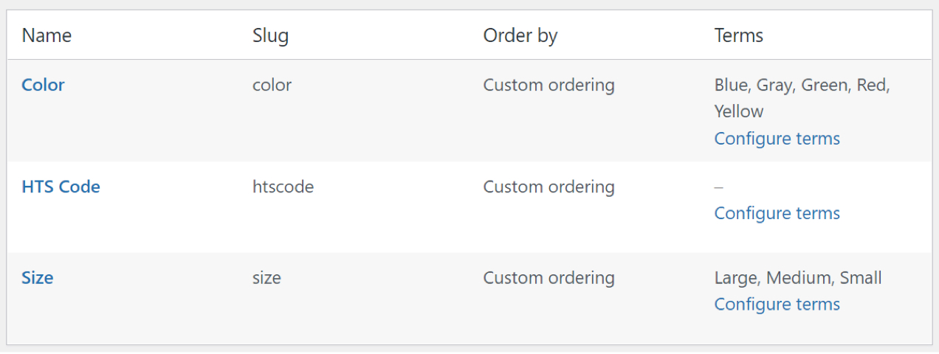Click Configure terms for HTS Code
This screenshot has width=939, height=354.
(777, 213)
